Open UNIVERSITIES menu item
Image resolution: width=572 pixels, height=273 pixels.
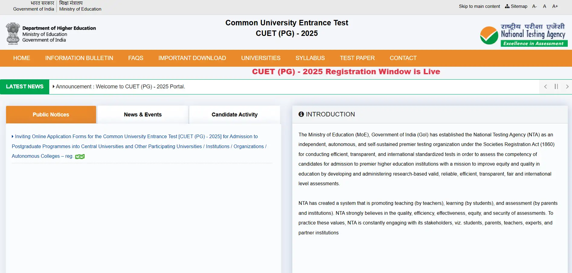coord(261,58)
